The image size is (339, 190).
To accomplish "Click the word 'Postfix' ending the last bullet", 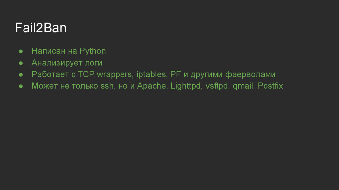I will point(270,86).
